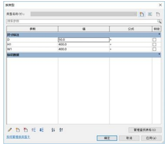167x146 pixels.
Task: Click the 应用(A) Apply button
Action: point(151,138)
